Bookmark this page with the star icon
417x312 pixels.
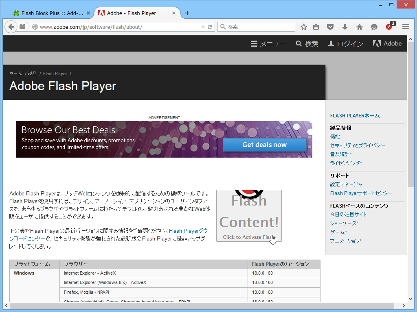[x=303, y=27]
